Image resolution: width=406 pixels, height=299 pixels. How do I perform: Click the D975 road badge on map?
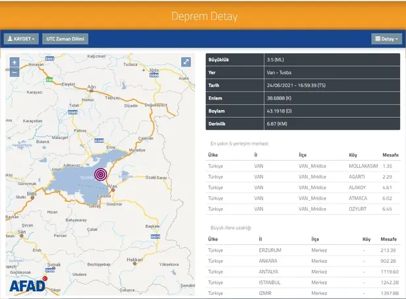point(156,236)
